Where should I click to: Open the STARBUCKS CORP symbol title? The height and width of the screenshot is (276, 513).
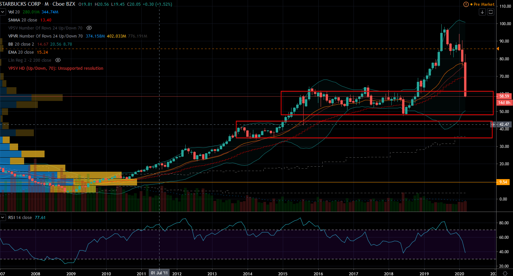[x=20, y=4]
